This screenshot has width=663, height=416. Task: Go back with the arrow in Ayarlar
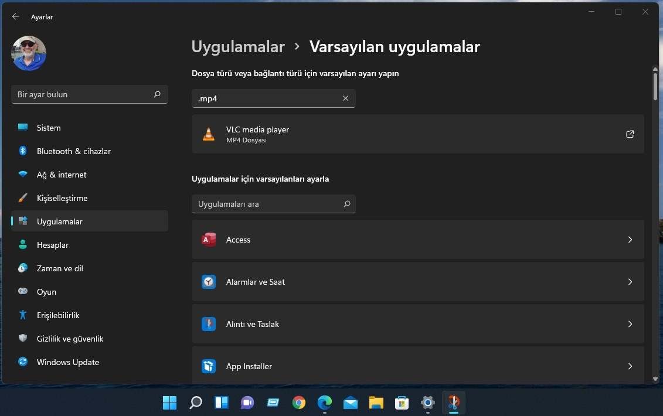click(x=16, y=16)
